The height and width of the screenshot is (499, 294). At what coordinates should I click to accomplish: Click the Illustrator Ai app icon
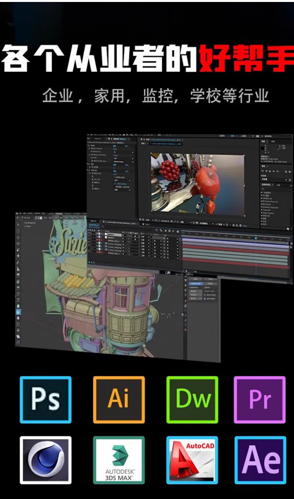point(119,400)
